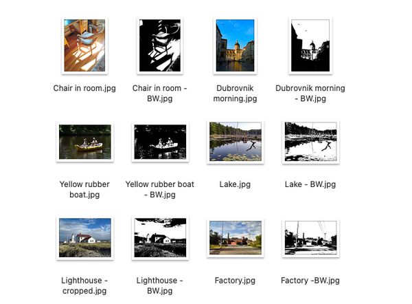412x304 pixels.
Task: Click the 'Factory.jpg' filename label
Action: 235,281
